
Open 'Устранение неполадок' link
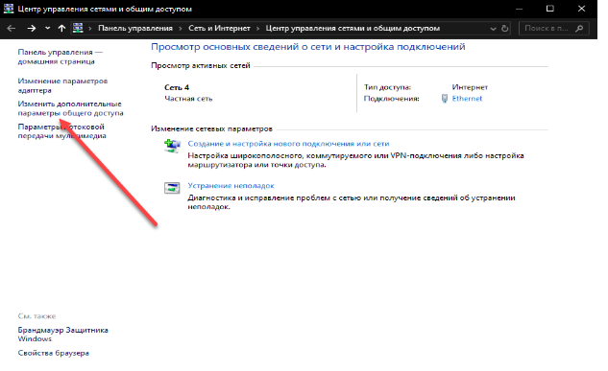pos(231,186)
